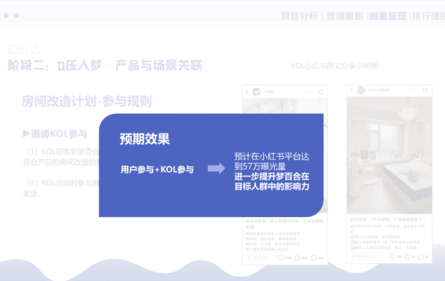Like the post using the heart showing 3788
The height and width of the screenshot is (281, 445).
[279, 258]
